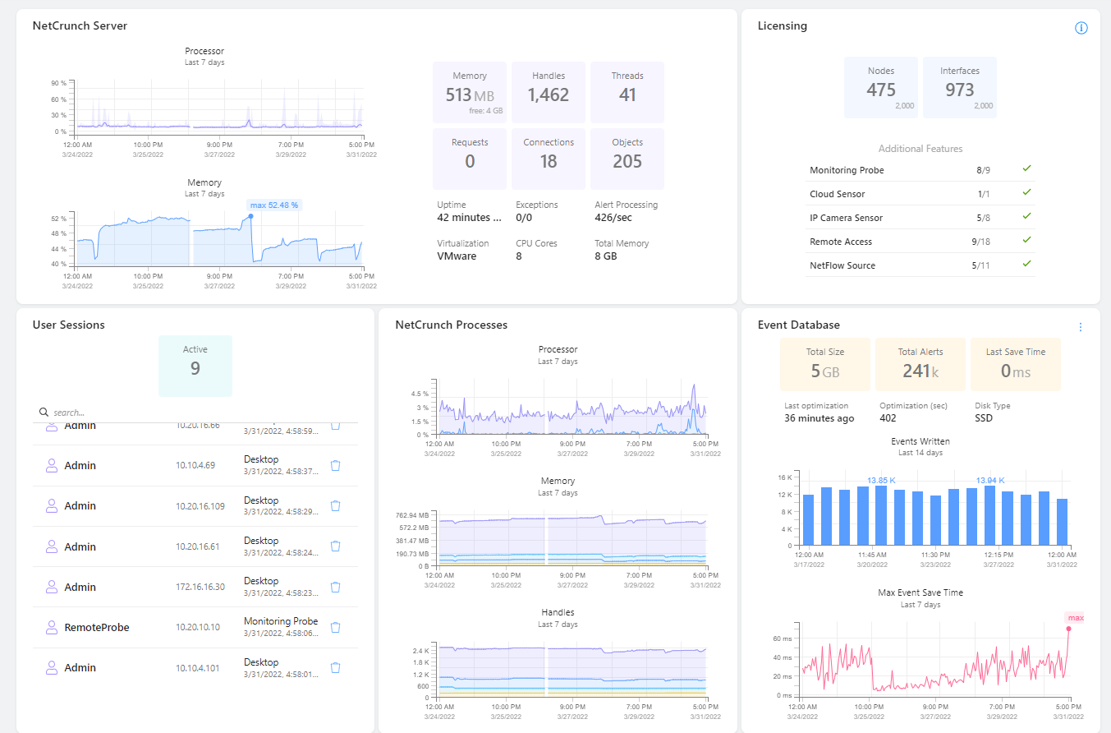1111x733 pixels.
Task: Click the Last Save Time 0 ms tile
Action: [x=1016, y=364]
